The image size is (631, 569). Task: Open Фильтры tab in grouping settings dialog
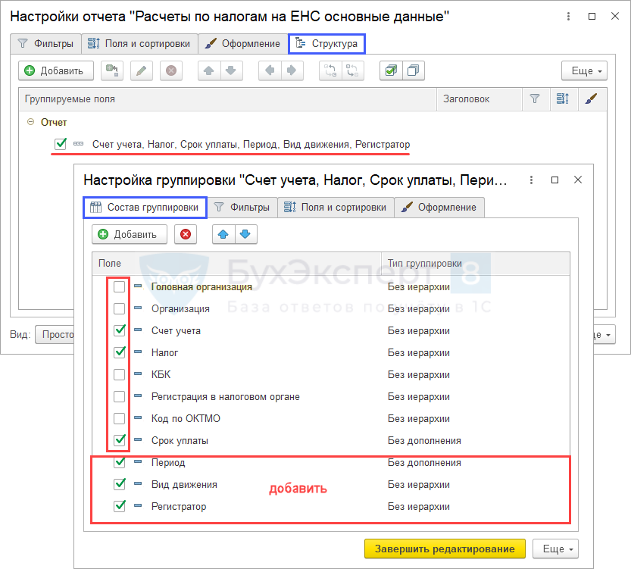(x=242, y=208)
